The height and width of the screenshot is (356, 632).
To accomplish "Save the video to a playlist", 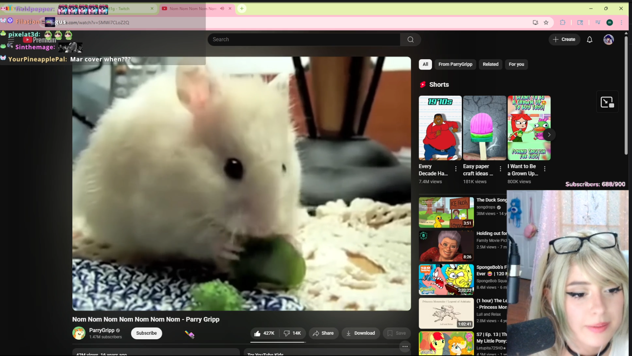I will click(397, 333).
